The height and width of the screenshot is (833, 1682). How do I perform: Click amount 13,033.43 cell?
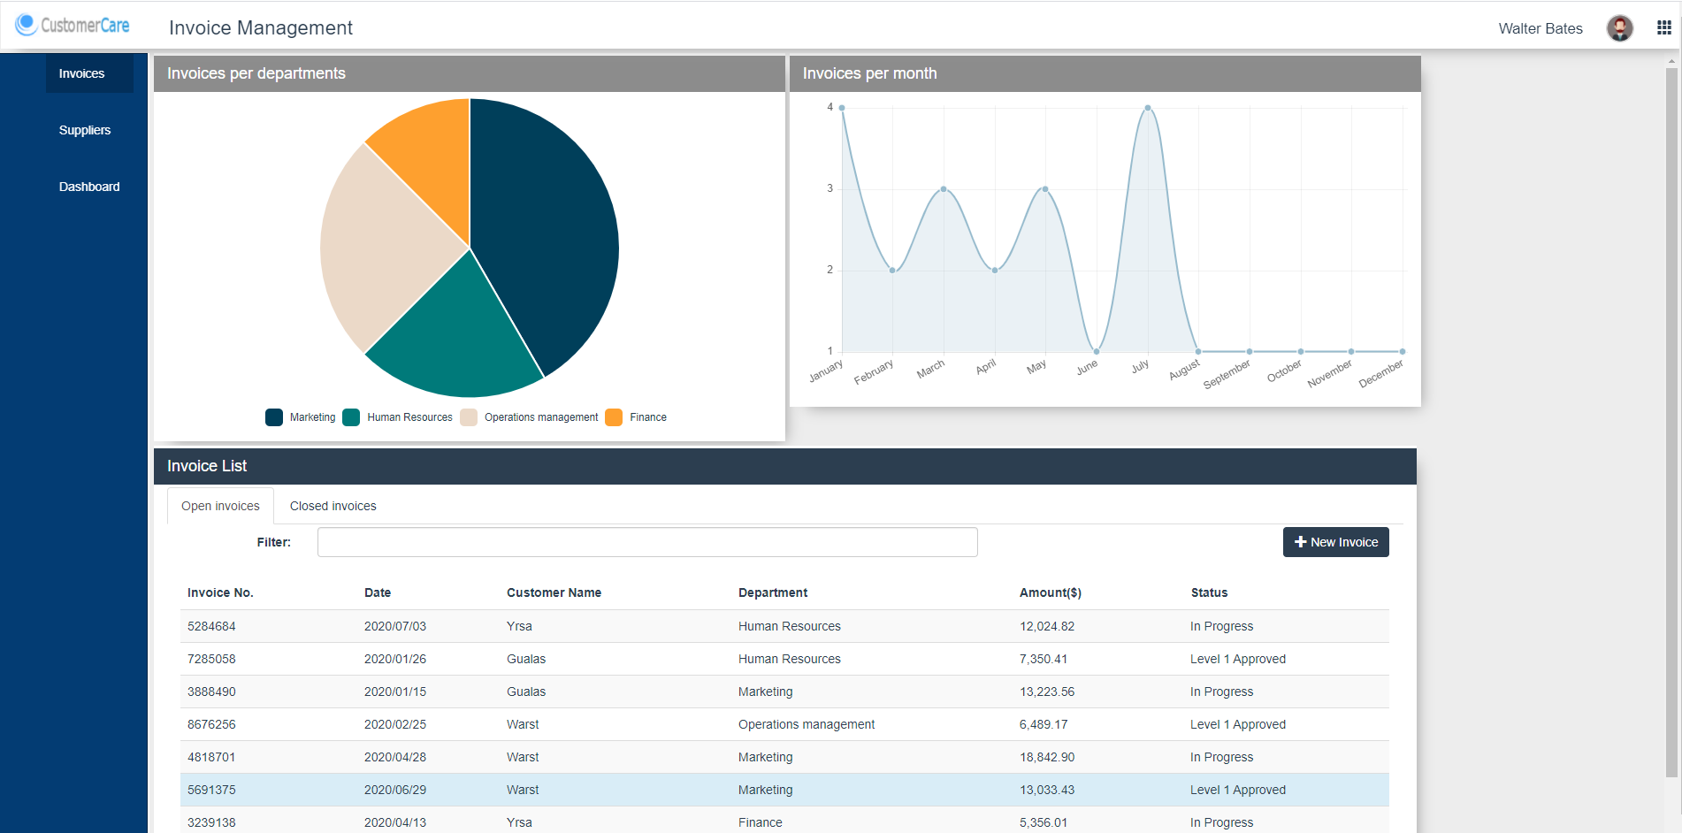coord(1047,790)
